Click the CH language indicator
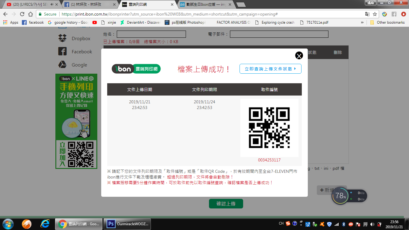 coord(281,223)
